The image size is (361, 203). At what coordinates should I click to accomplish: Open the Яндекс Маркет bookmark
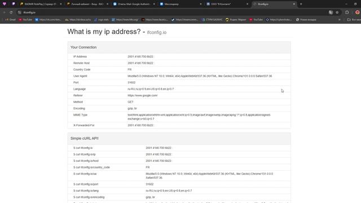(x=236, y=20)
